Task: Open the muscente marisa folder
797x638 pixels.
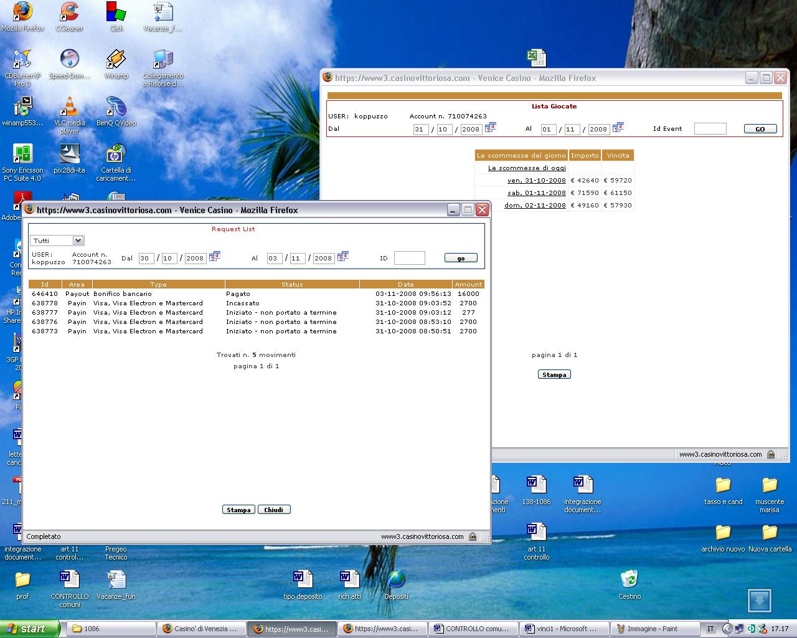Action: click(770, 494)
